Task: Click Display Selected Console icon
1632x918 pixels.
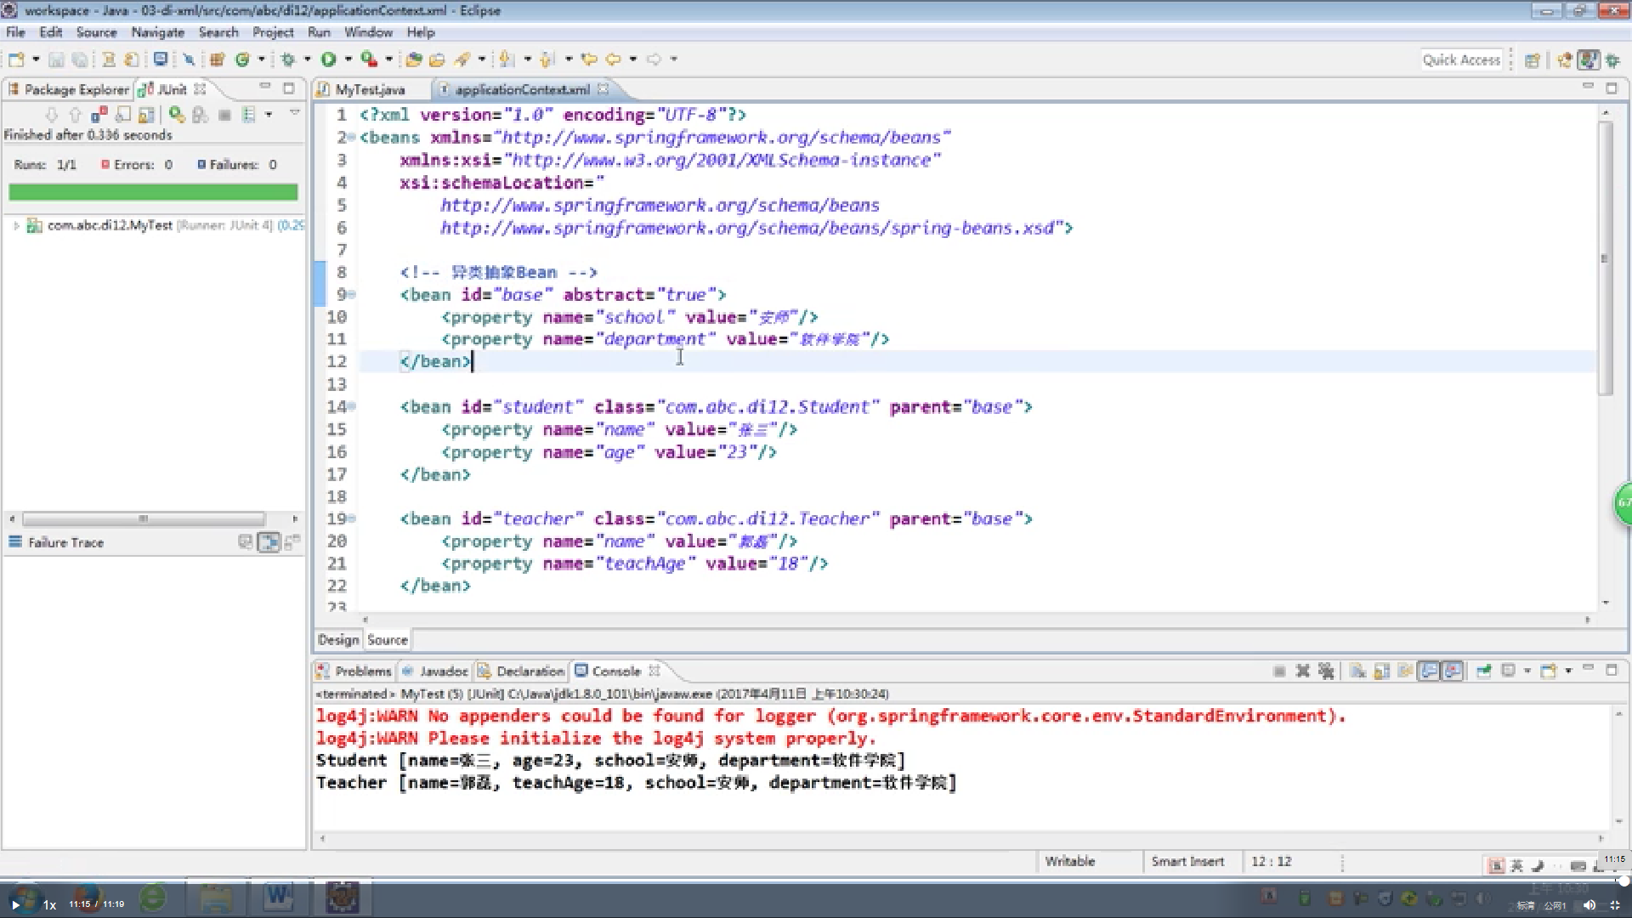Action: (1509, 671)
